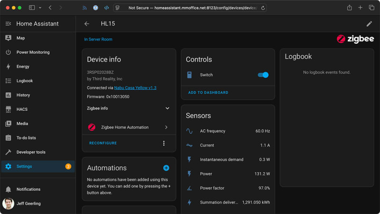
Task: Toggle the Switch control off
Action: pos(263,75)
